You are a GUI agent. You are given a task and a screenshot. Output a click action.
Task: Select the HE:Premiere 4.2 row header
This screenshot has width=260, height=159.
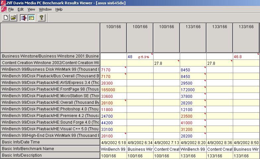pyautogui.click(x=50, y=116)
